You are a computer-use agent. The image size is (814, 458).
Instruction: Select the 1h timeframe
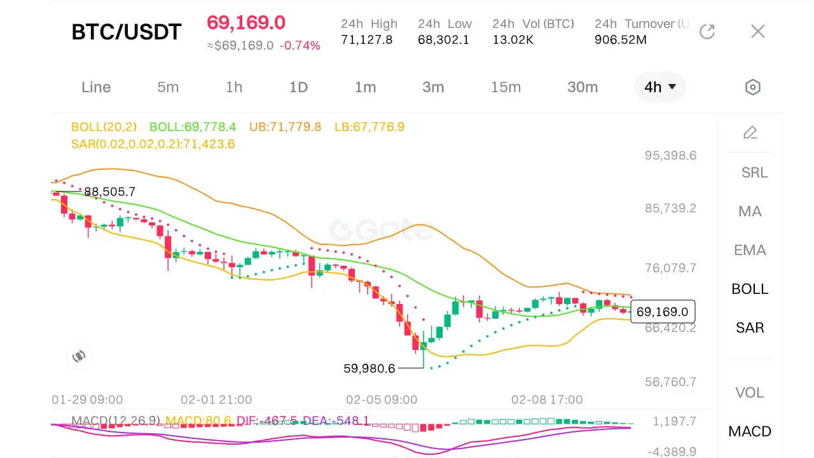pyautogui.click(x=234, y=87)
